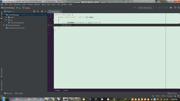The image size is (180, 101).
Task: Close the Xampp.java editor tab
Action: point(61,12)
